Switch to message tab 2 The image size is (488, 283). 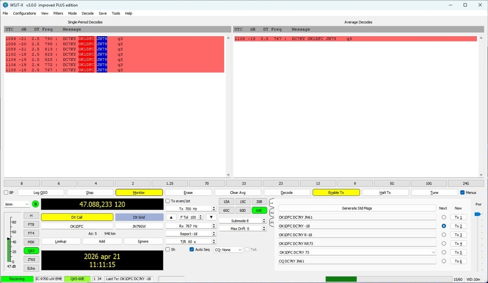click(x=271, y=212)
